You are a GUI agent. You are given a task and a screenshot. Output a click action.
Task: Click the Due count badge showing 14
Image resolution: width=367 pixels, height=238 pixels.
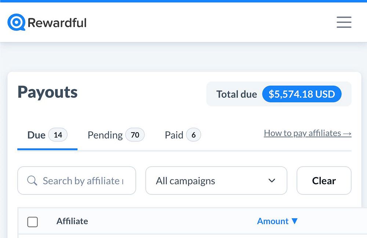point(58,135)
